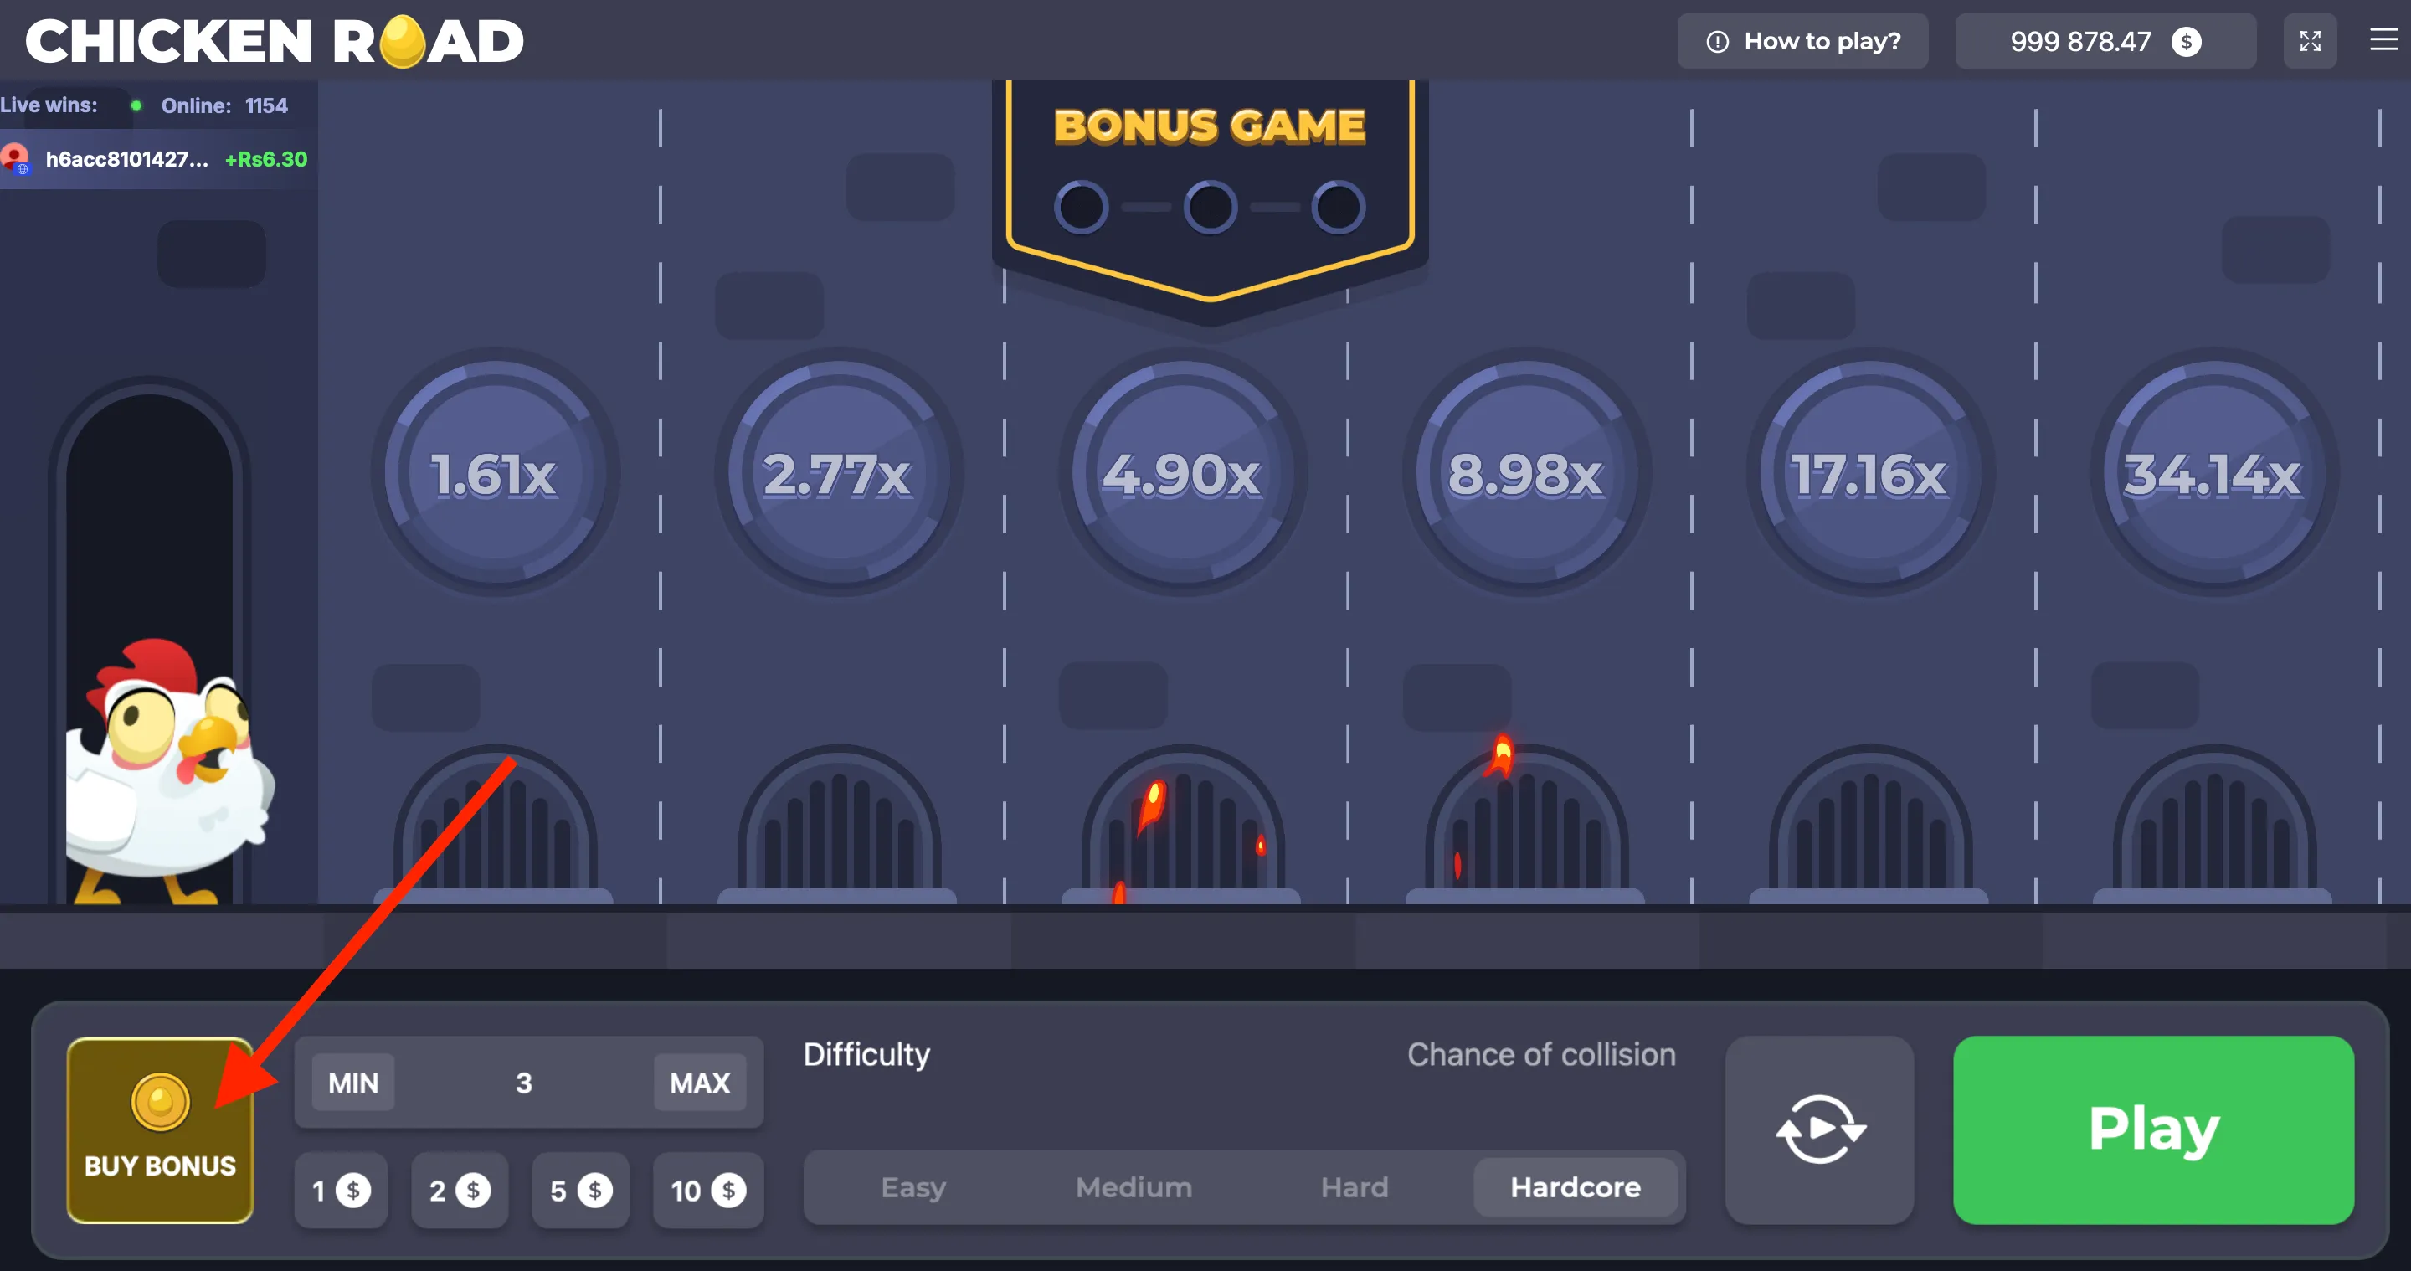Click the sewer grate under 1.61x
This screenshot has width=2411, height=1271.
[495, 824]
